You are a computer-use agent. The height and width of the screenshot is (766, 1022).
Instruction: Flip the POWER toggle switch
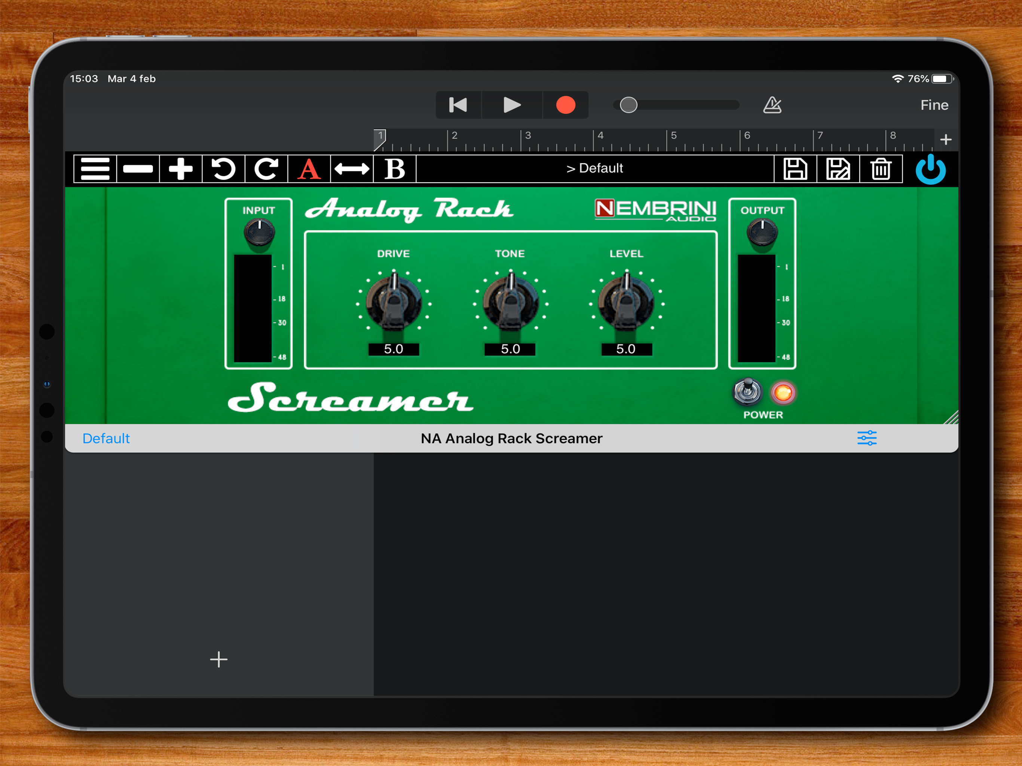(747, 392)
